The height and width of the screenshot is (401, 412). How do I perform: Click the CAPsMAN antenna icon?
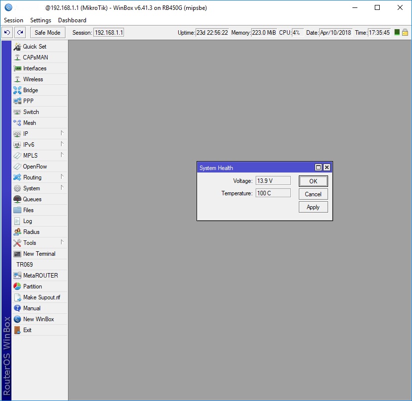17,57
